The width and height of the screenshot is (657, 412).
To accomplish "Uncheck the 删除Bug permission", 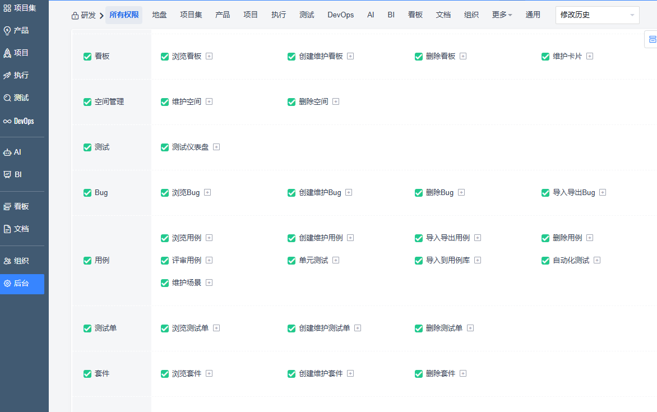I will point(419,193).
